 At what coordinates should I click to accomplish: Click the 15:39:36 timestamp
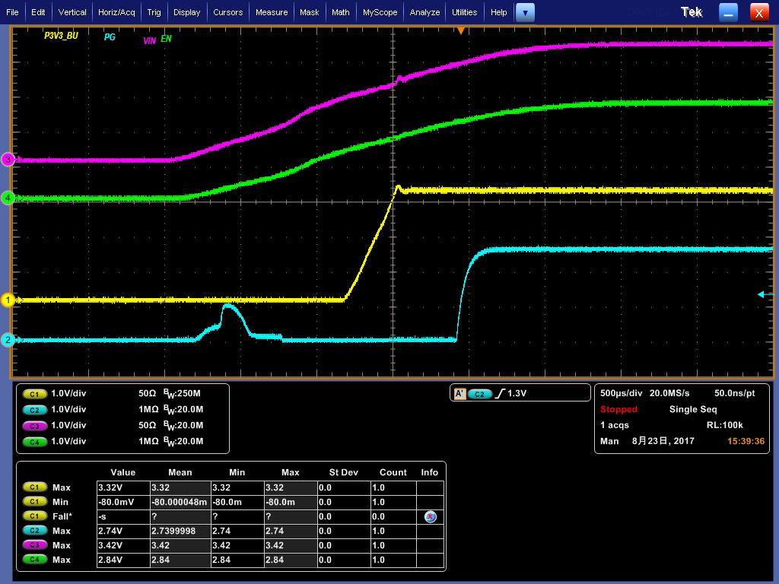click(746, 441)
